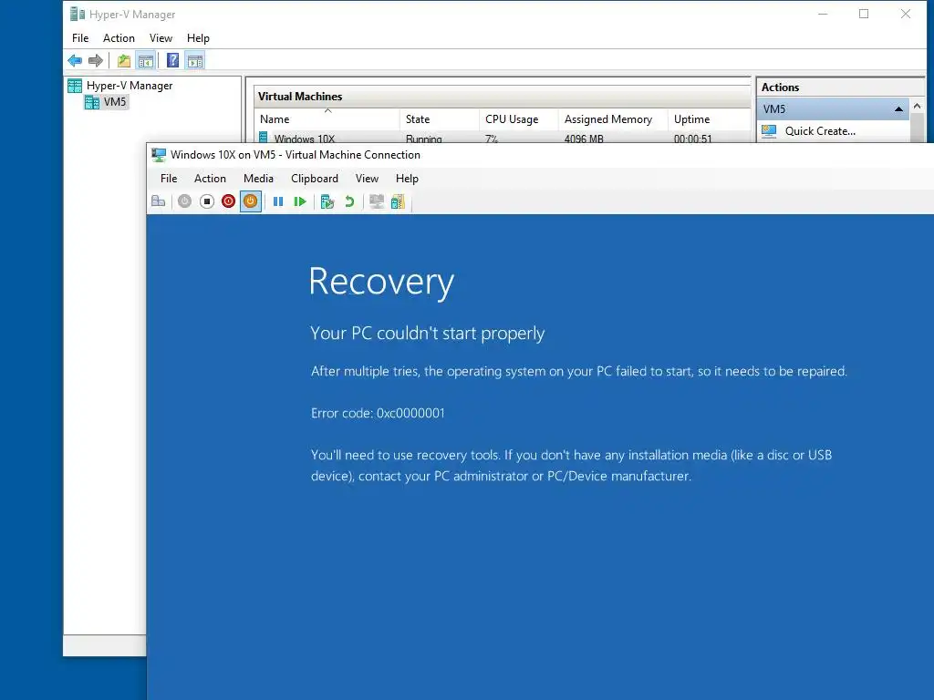
Task: Toggle Show/Hide Action Pane icon
Action: click(195, 60)
